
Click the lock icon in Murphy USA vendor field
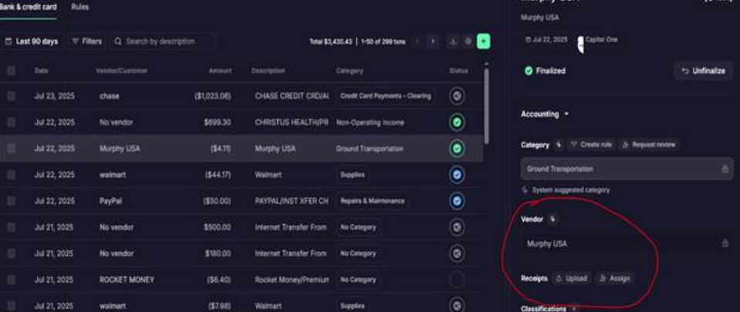(725, 243)
